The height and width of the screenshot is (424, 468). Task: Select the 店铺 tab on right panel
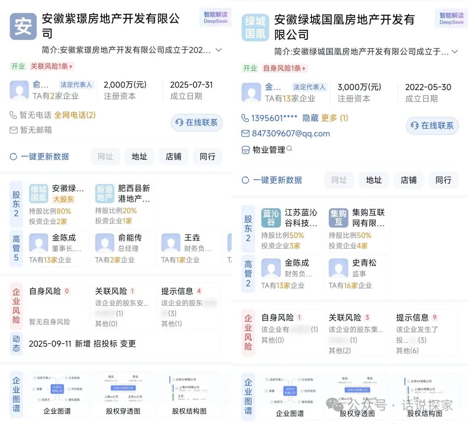[x=408, y=180]
